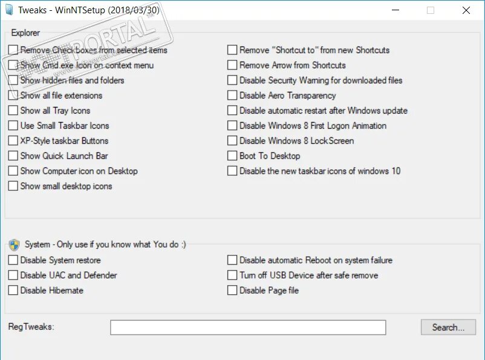Viewport: 485px width, 360px height.
Task: Tick Show Cmd.exe Icon on context menu
Action: (13, 65)
